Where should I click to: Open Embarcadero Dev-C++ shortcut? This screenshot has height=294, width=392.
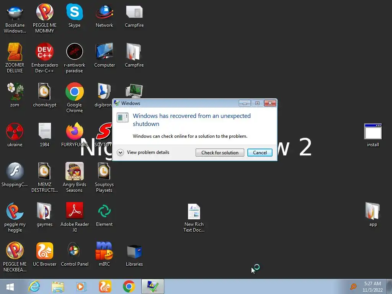pyautogui.click(x=44, y=58)
